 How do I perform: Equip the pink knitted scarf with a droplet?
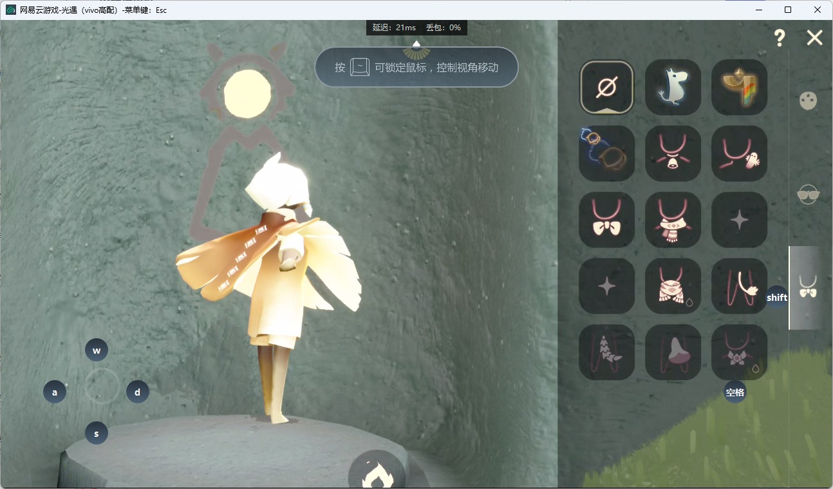tap(673, 286)
